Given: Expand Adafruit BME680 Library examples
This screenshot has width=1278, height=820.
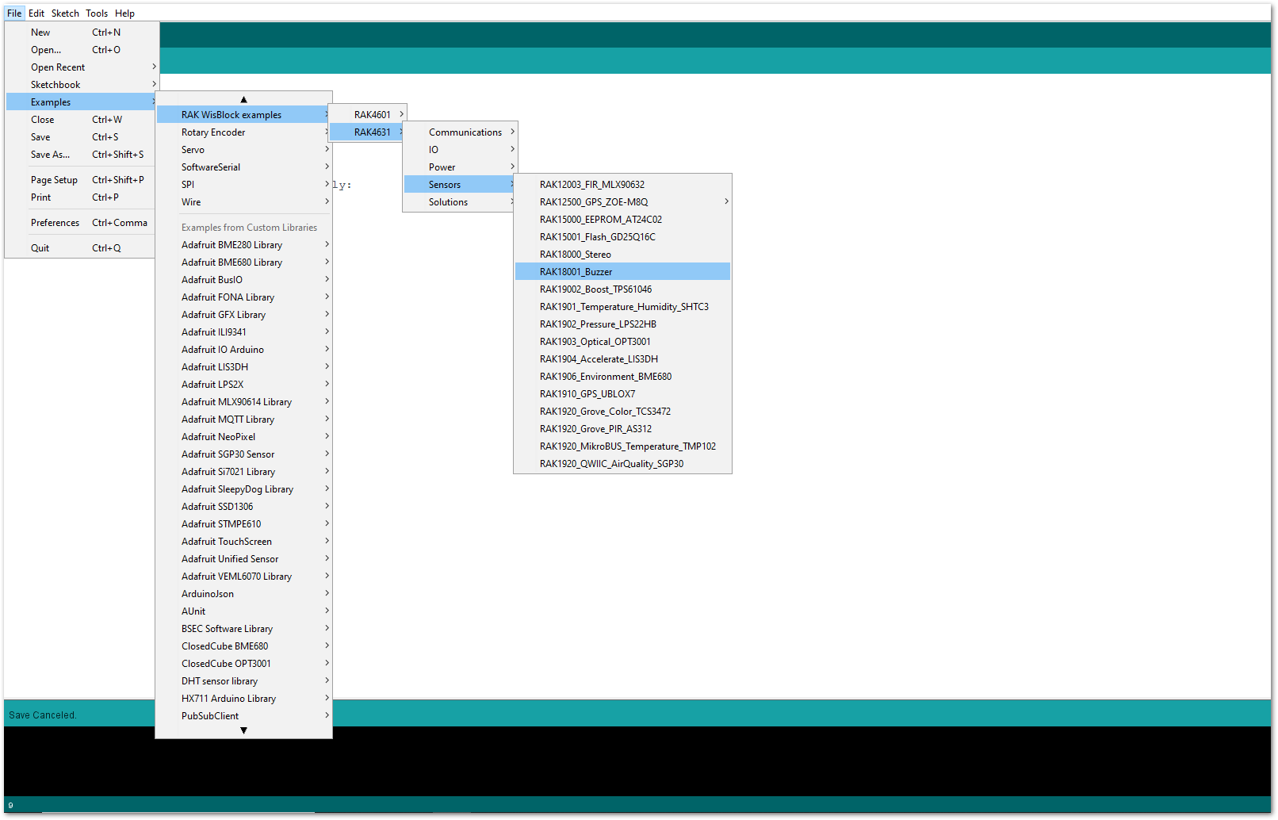Looking at the screenshot, I should 243,262.
